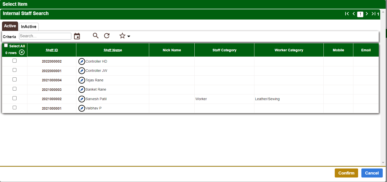Viewport: 387px width, 182px height.
Task: Open the calendar date picker icon
Action: 77,36
